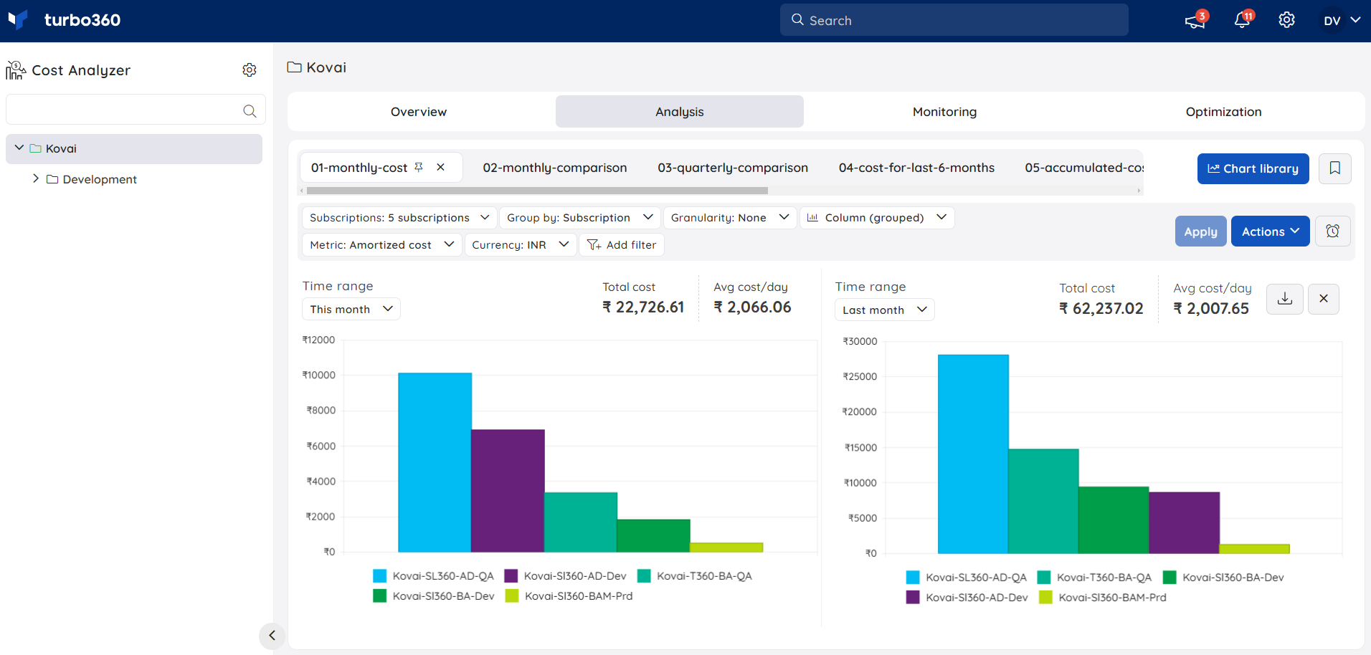Click the purple bar in left chart

coord(508,491)
